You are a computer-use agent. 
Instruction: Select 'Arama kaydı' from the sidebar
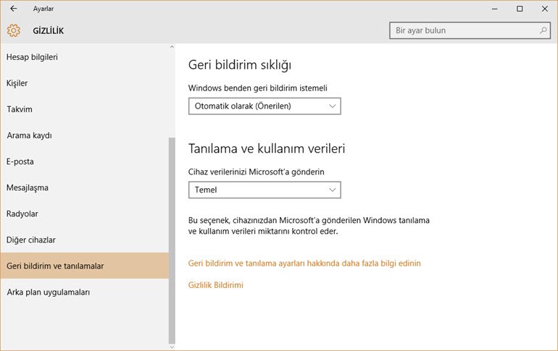(29, 135)
